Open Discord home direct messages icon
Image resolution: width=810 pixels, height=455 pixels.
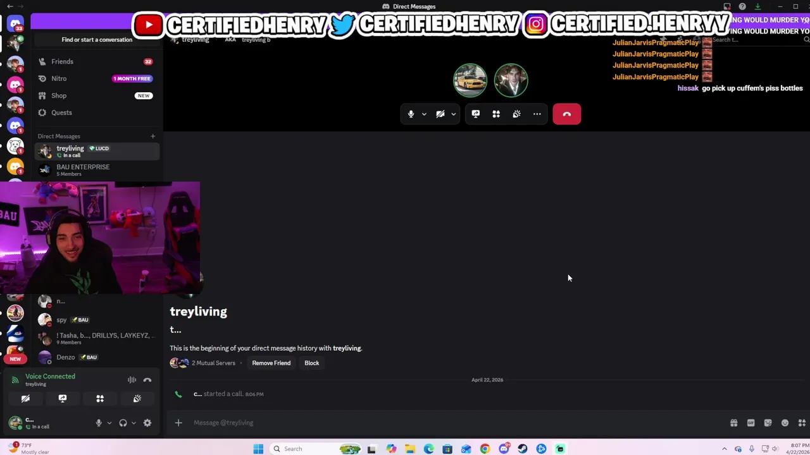coord(15,23)
